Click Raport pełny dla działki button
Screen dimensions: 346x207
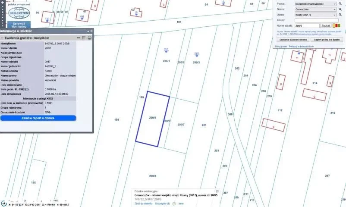tap(327, 39)
